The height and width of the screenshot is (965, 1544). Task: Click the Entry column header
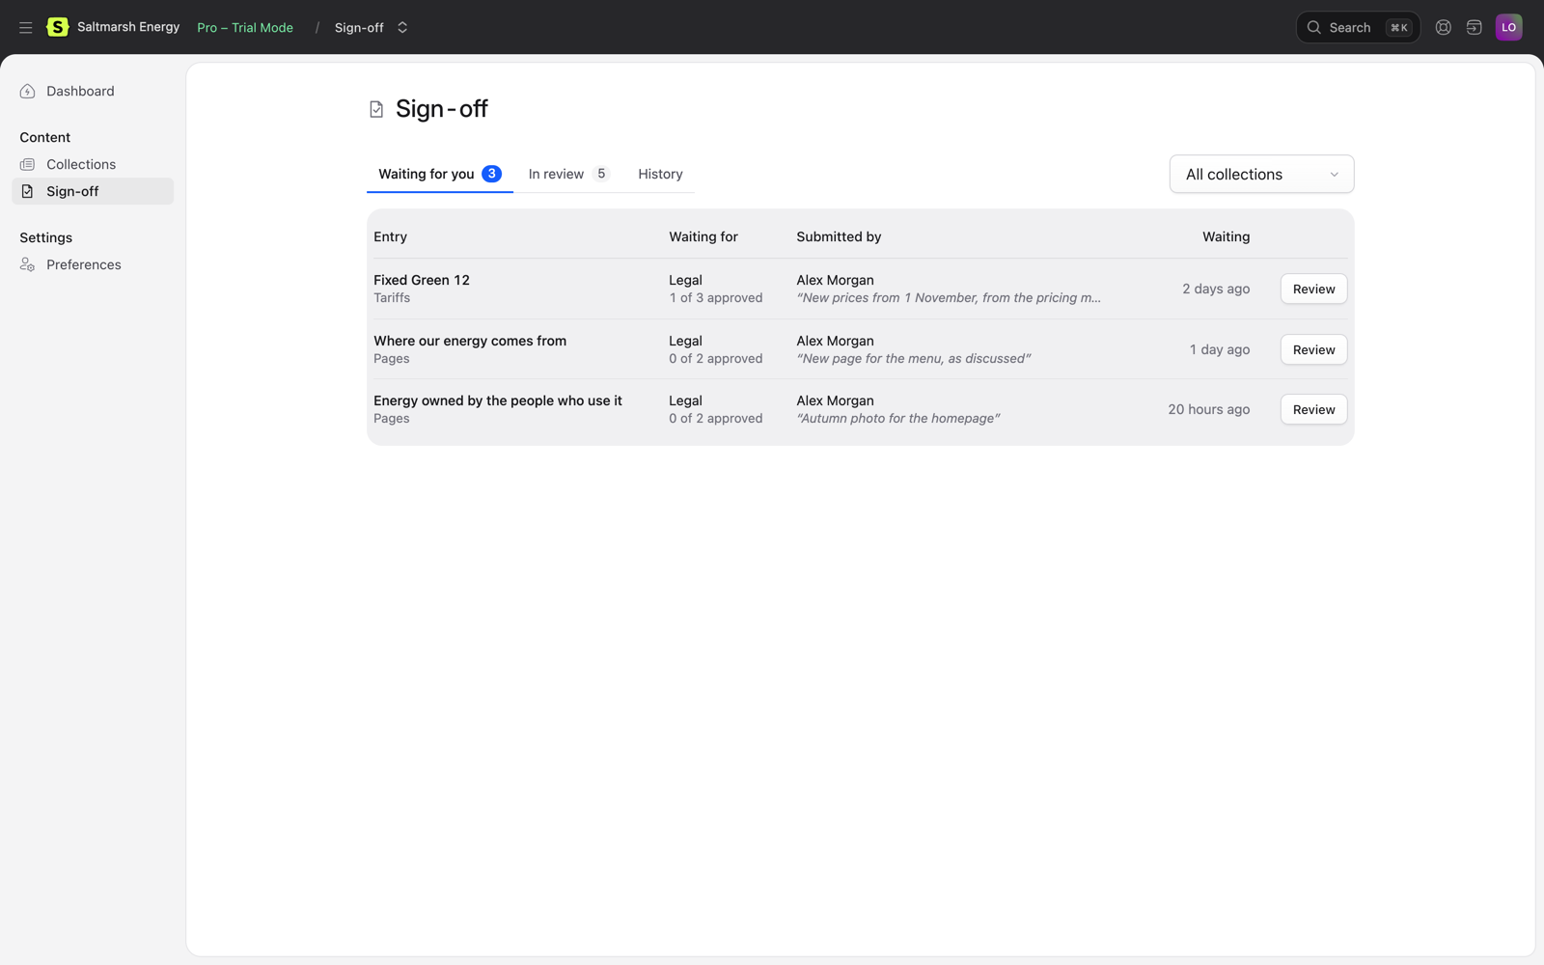click(390, 237)
